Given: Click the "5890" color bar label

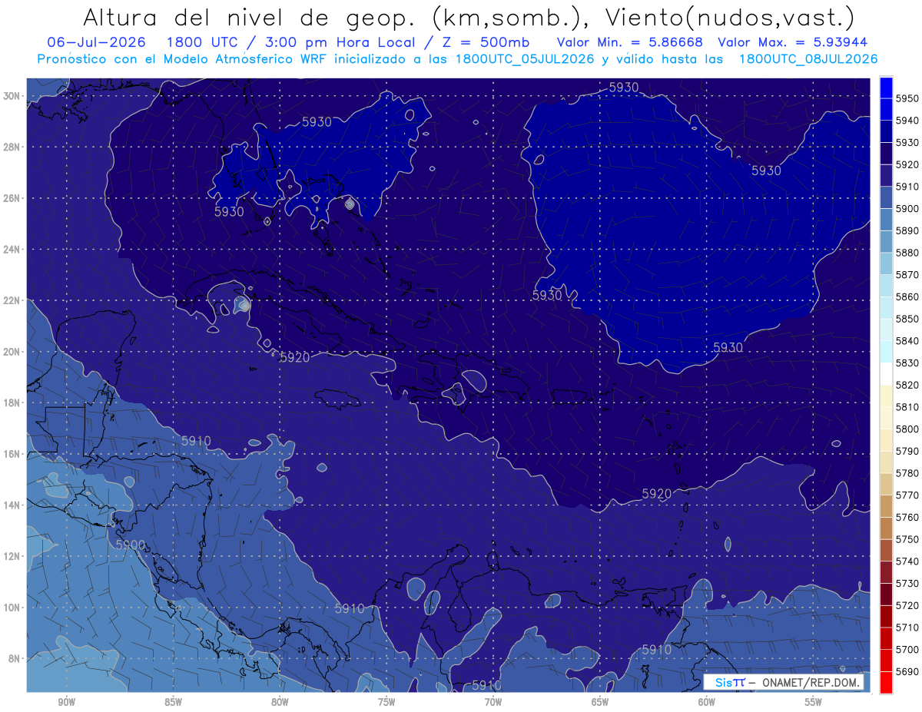Looking at the screenshot, I should [x=907, y=230].
